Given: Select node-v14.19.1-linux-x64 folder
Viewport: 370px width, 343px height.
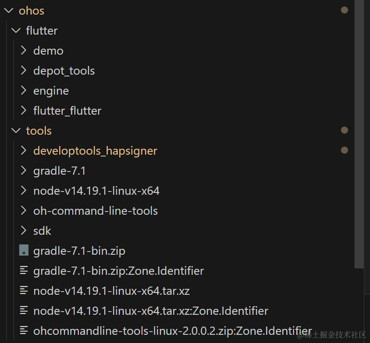Looking at the screenshot, I should click(x=96, y=191).
